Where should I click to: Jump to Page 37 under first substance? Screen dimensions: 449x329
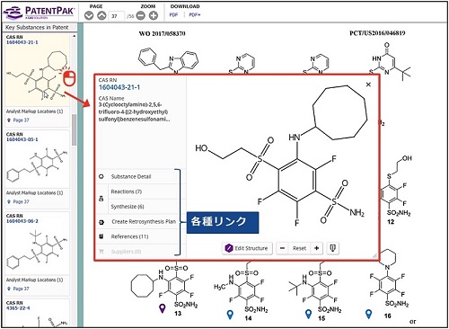[21, 120]
